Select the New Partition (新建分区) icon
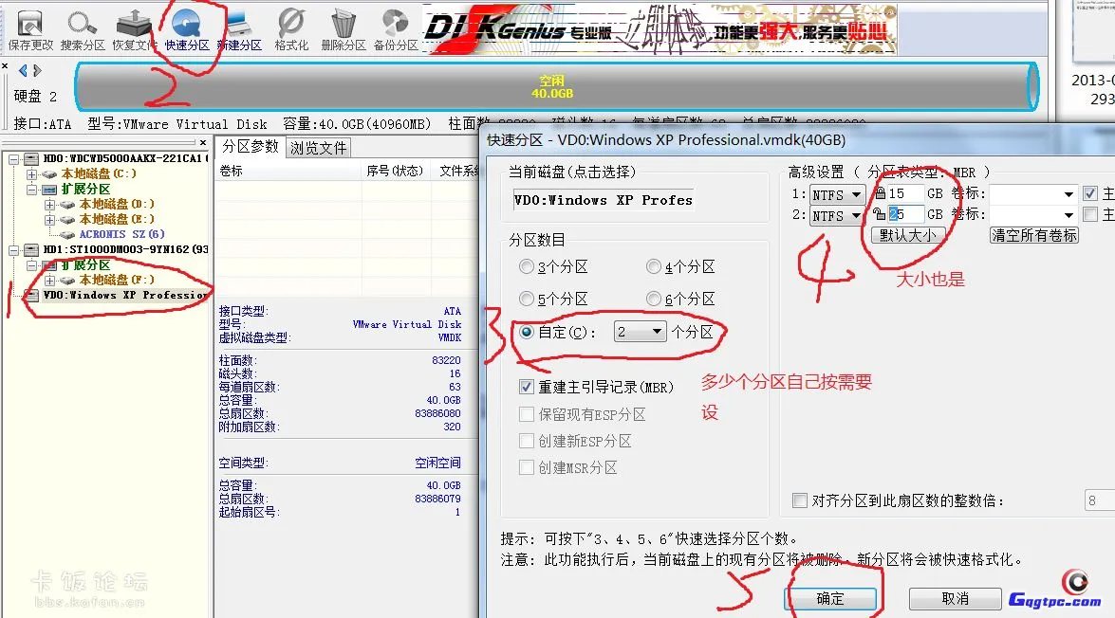 [238, 28]
